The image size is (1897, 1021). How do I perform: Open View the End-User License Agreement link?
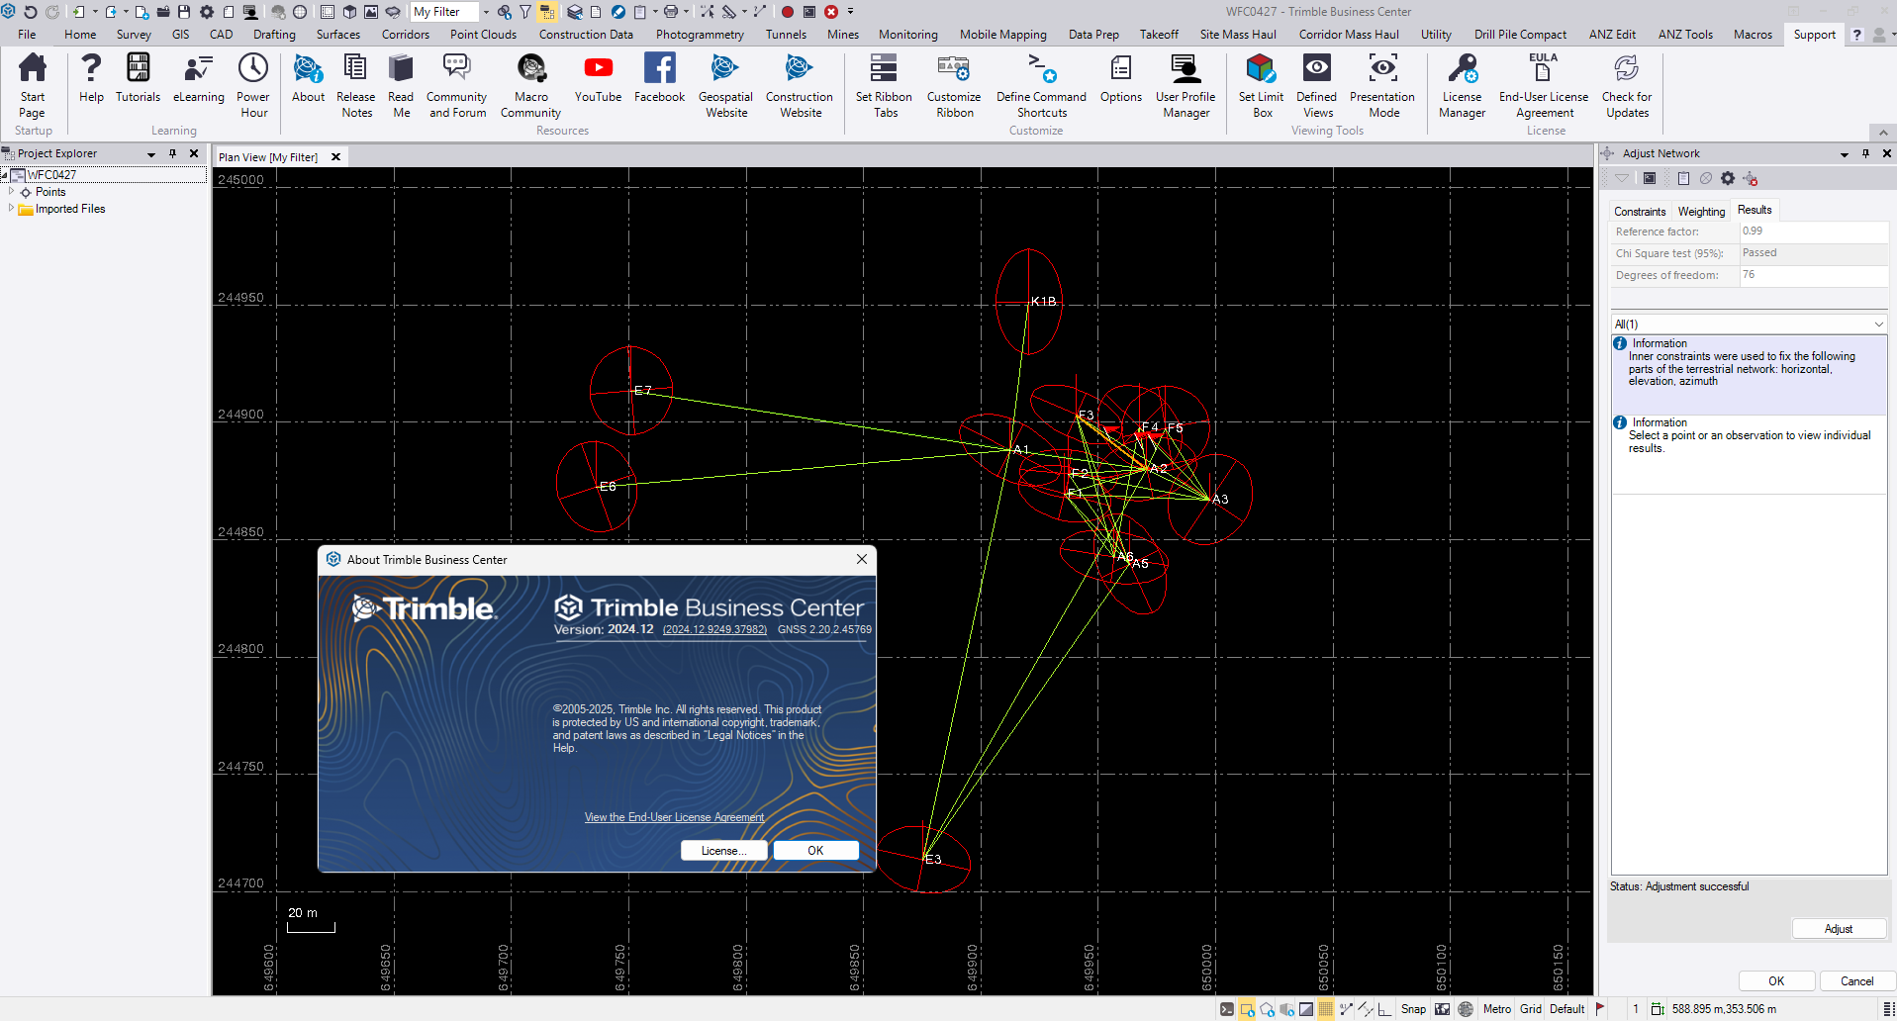pyautogui.click(x=674, y=817)
